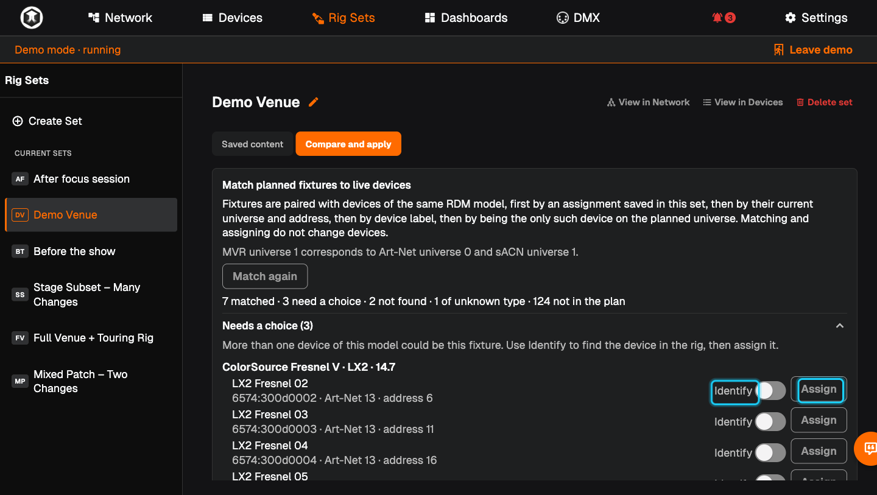Open the Dashboards tab in top navigation
The image size is (877, 495).
point(467,18)
